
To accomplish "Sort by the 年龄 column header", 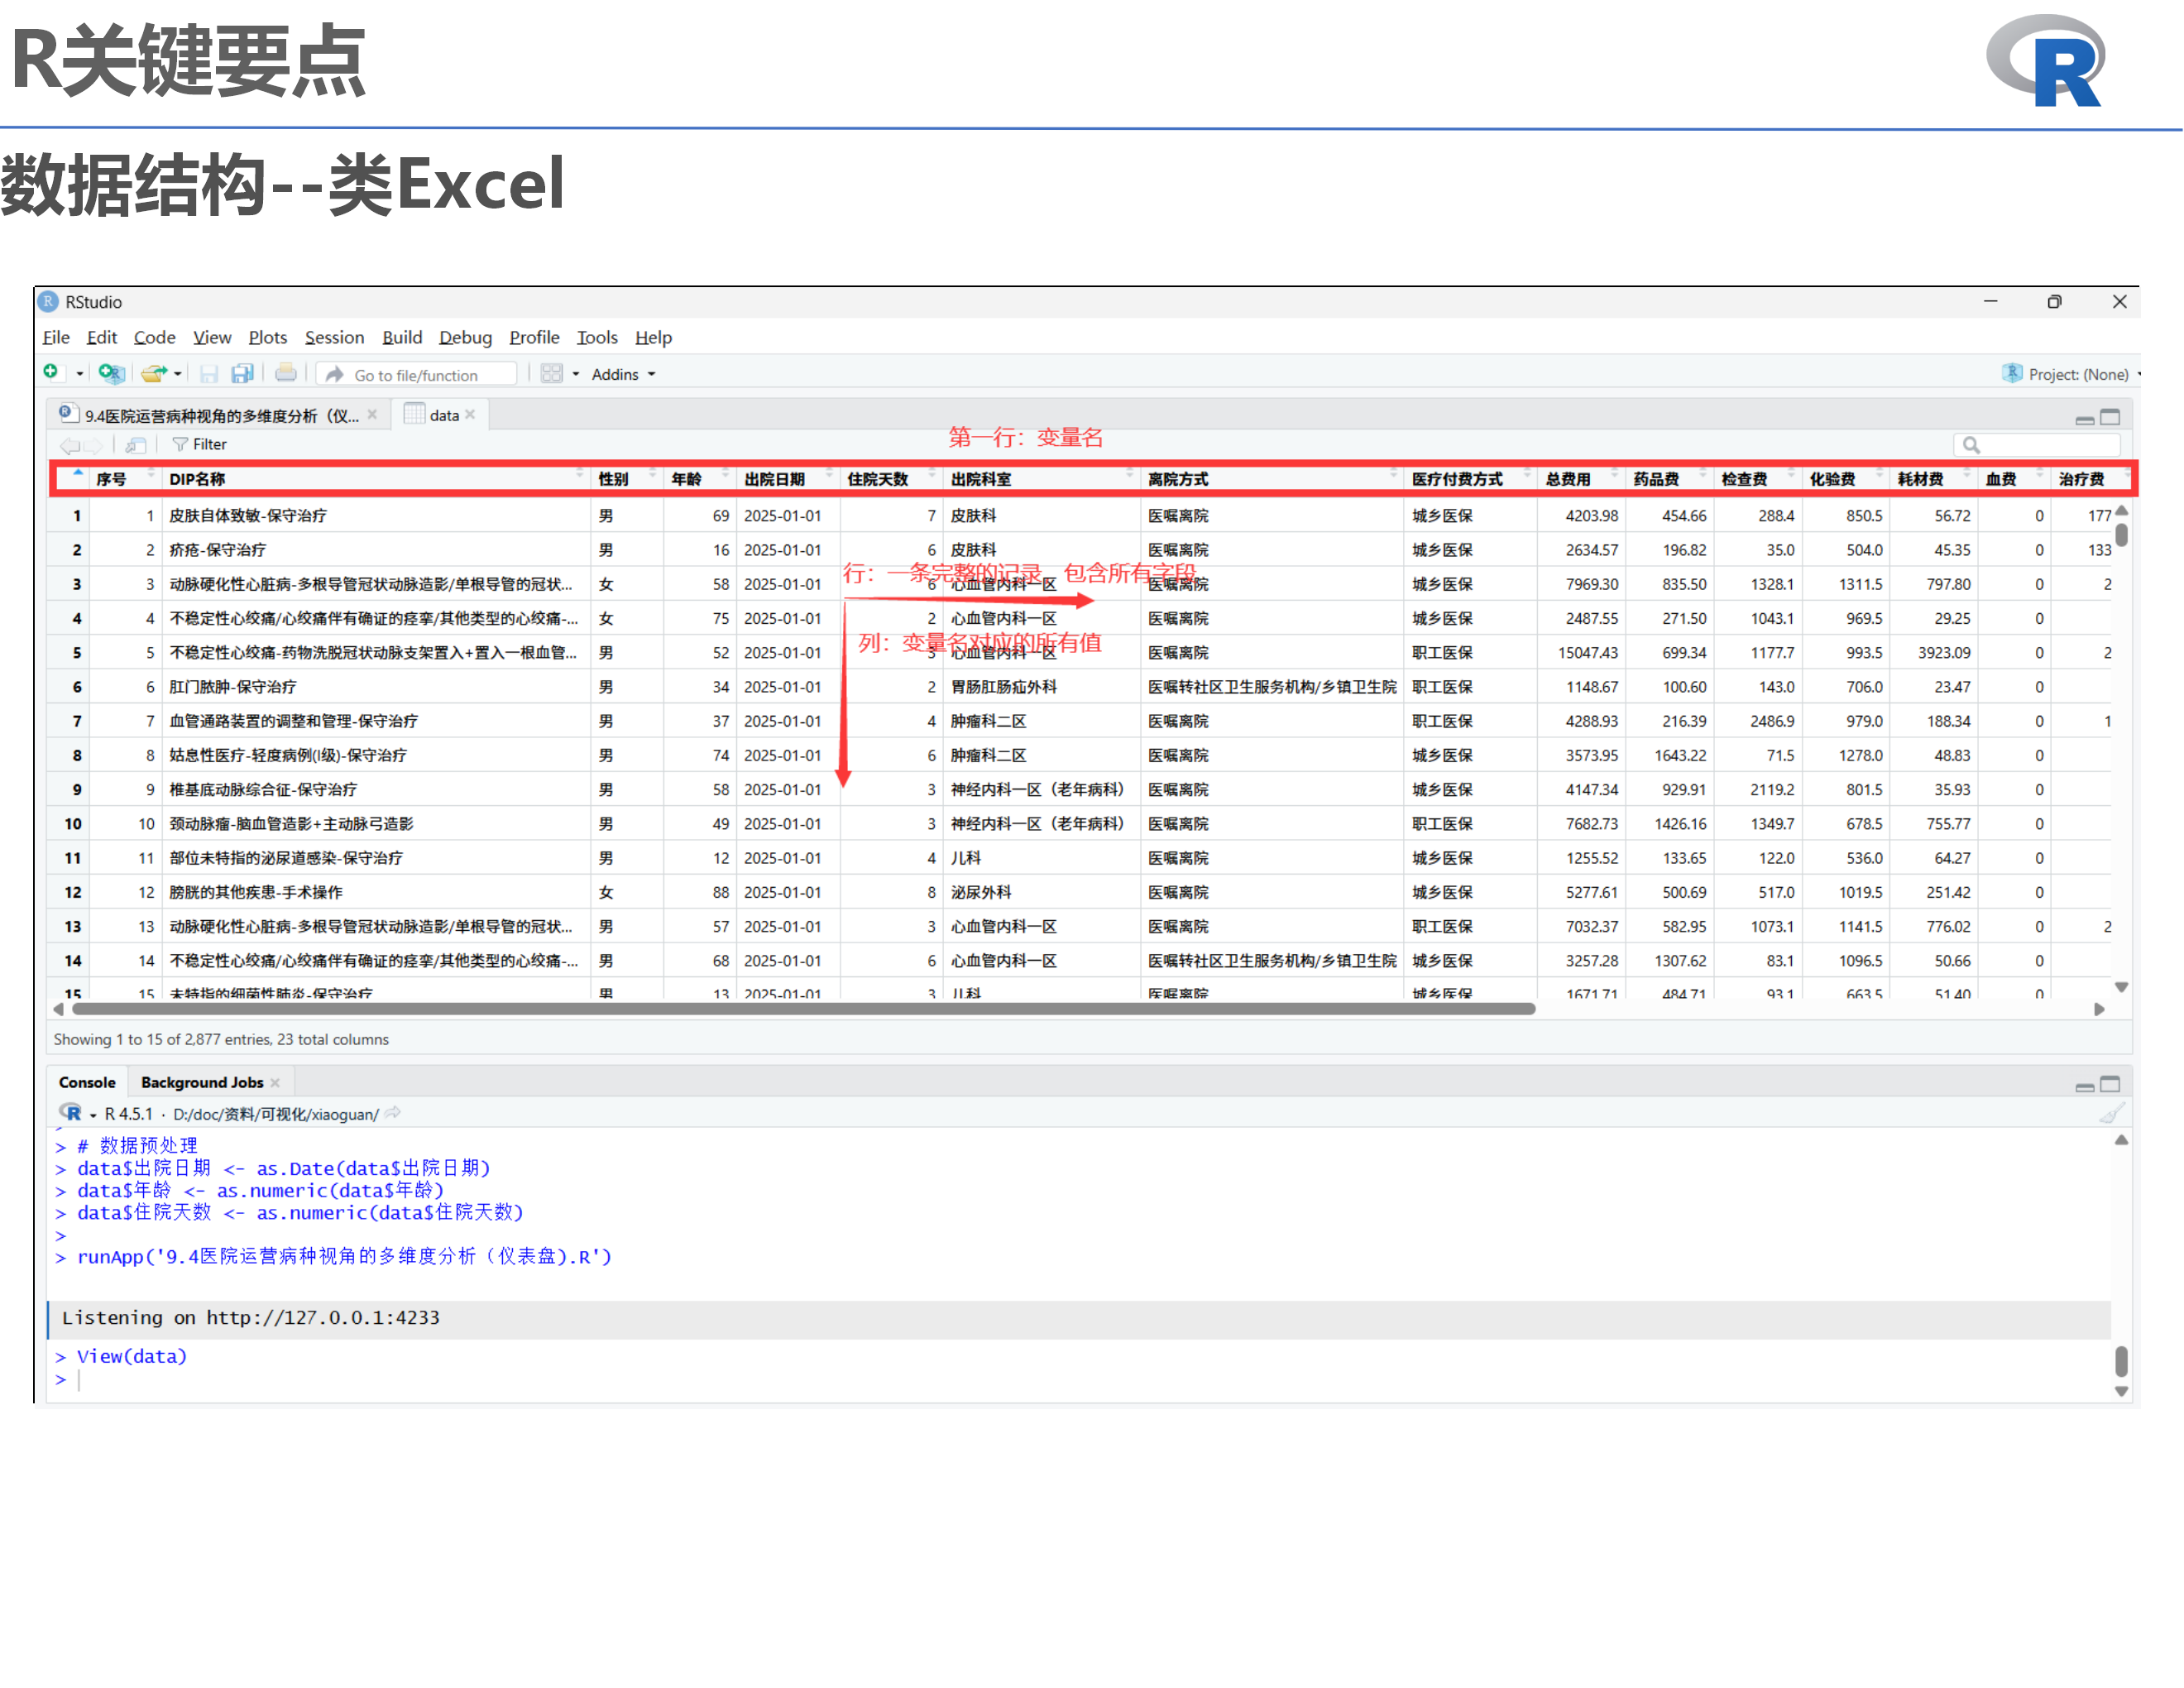I will (x=699, y=479).
